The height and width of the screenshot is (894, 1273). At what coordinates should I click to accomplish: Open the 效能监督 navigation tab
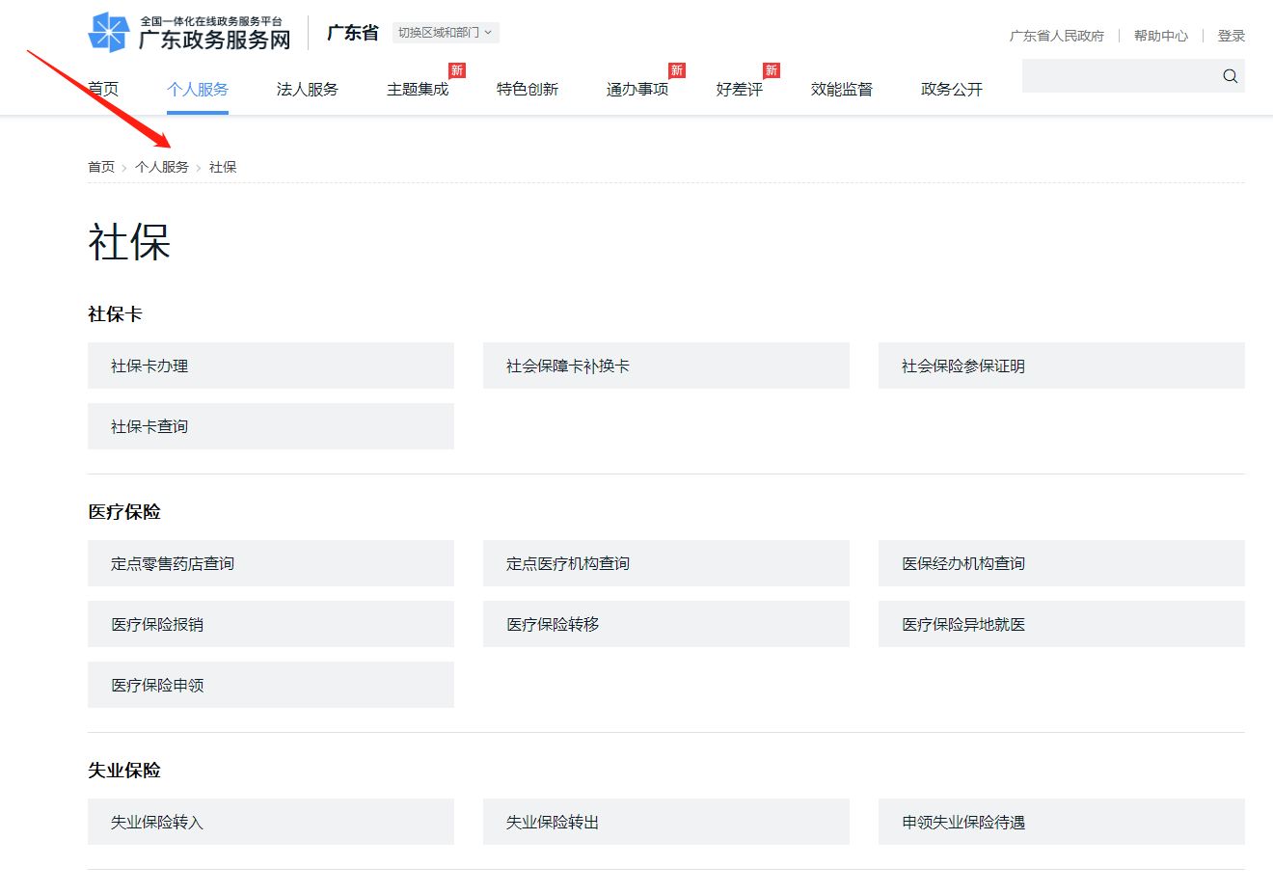coord(842,90)
